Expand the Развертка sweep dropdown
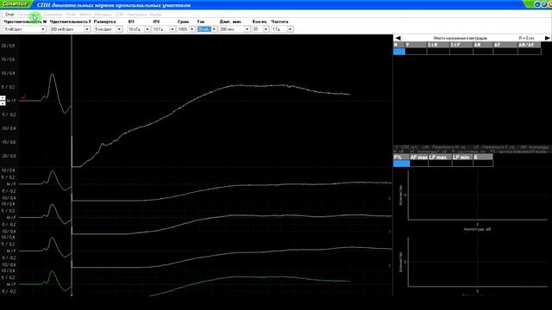This screenshot has width=552, height=310. [x=119, y=29]
